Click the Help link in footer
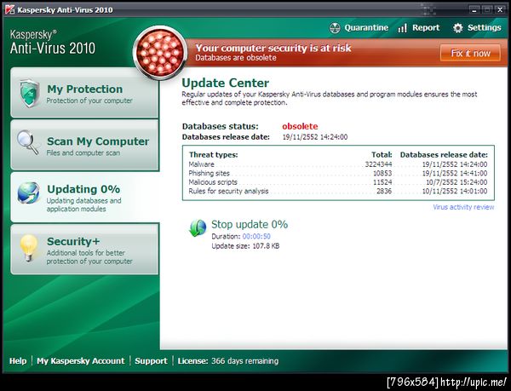 [18, 360]
